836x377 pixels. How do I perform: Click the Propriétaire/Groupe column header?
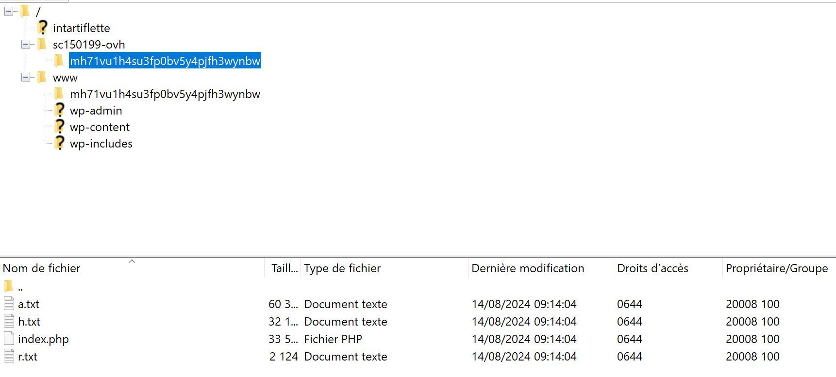(x=776, y=268)
